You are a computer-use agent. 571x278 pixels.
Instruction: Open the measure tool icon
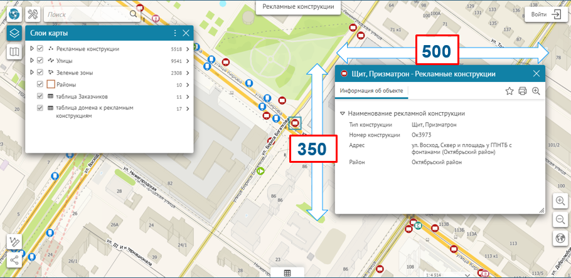pyautogui.click(x=14, y=242)
